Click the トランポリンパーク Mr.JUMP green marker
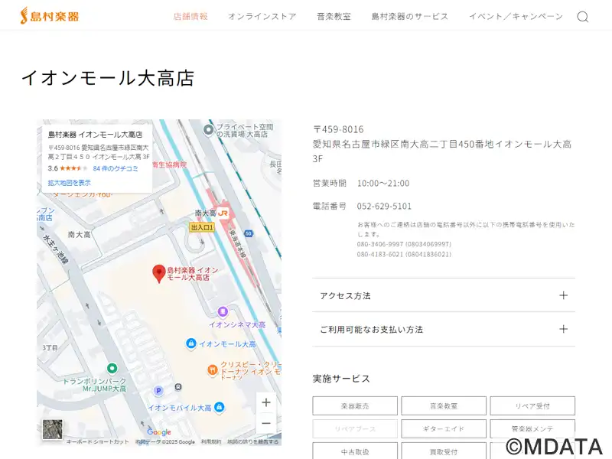This screenshot has width=612, height=459. click(112, 368)
